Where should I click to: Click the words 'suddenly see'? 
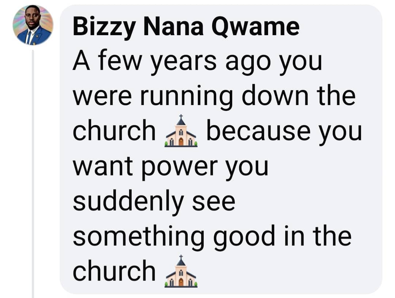coord(154,201)
